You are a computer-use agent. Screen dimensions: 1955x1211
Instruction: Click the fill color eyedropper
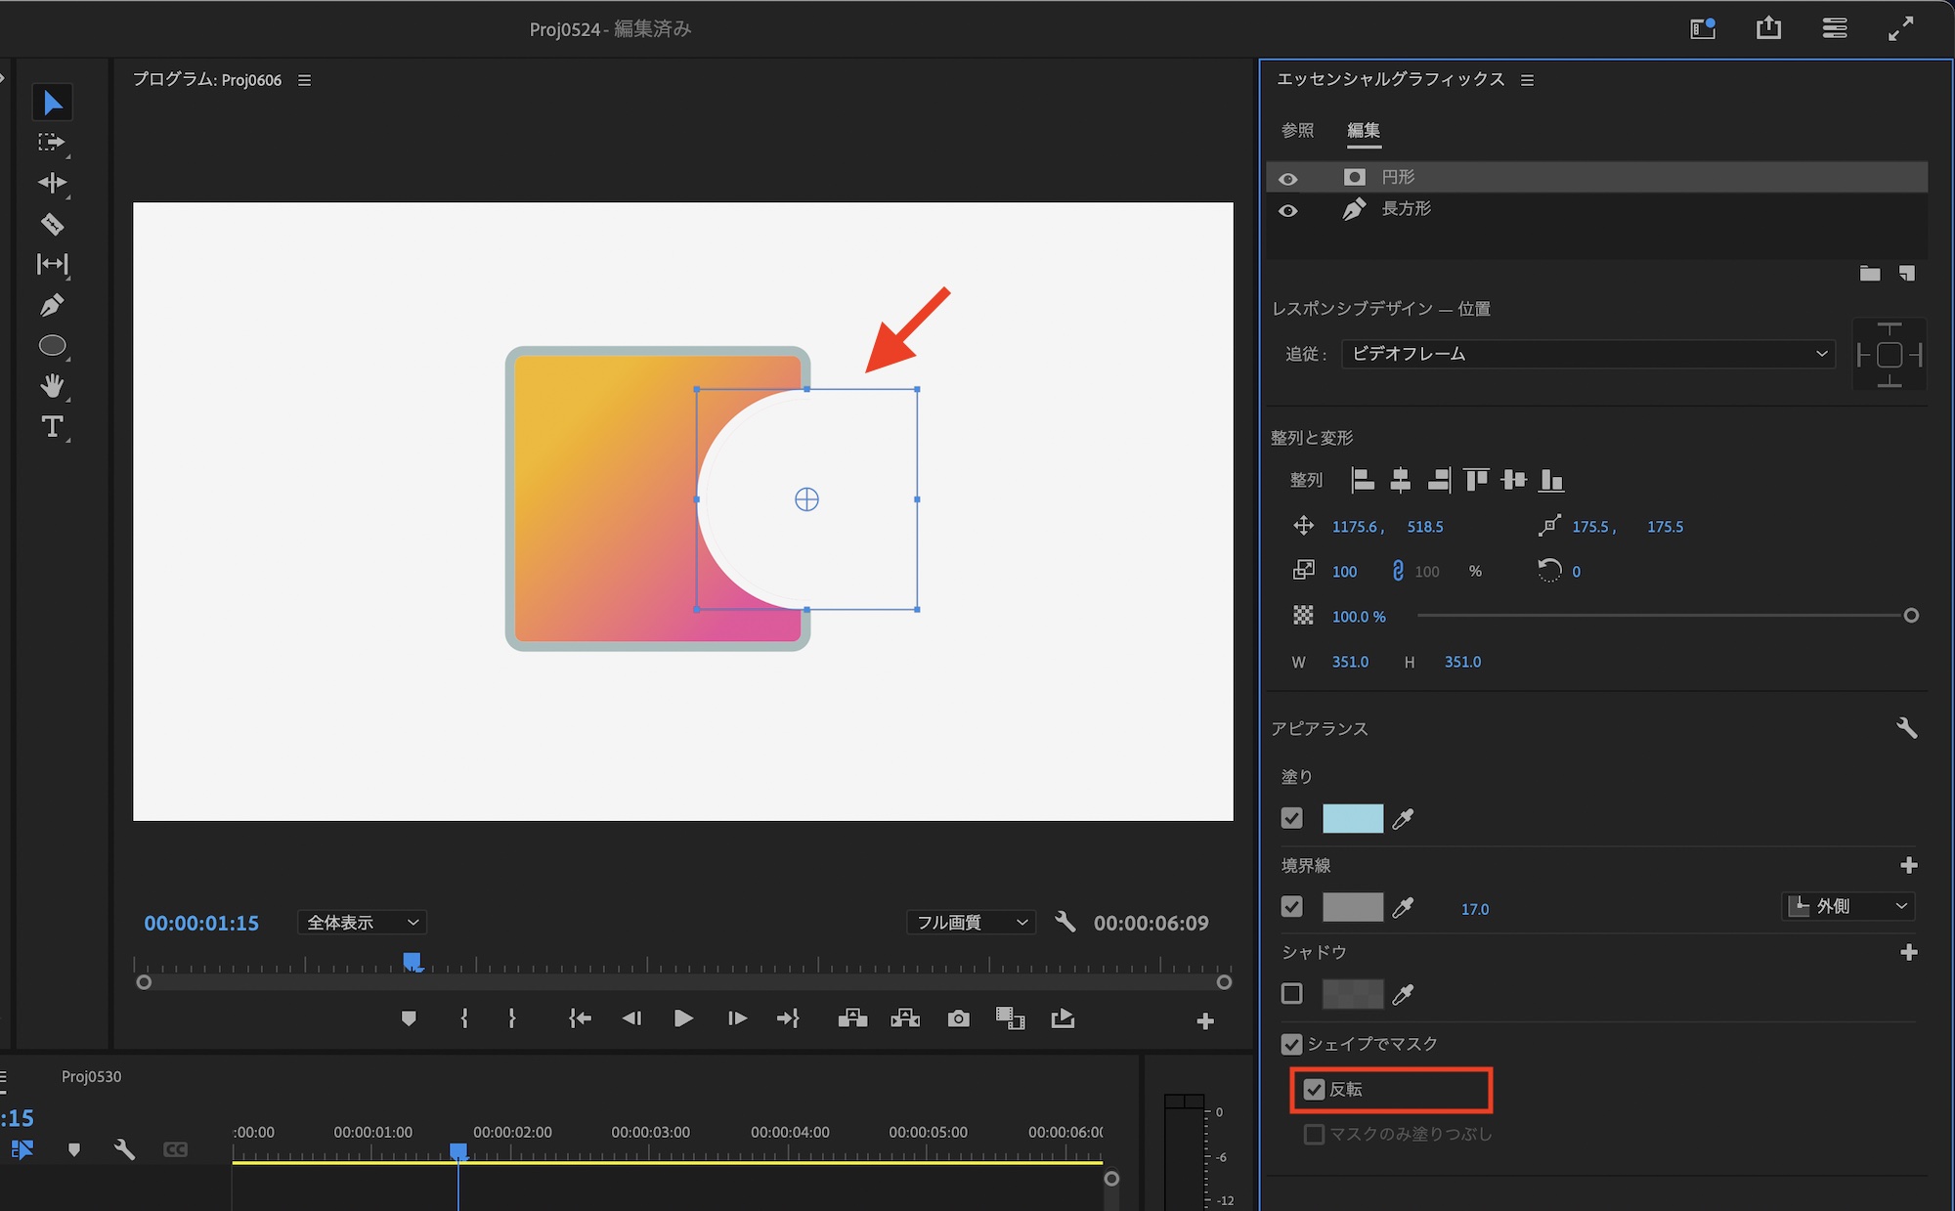tap(1403, 819)
